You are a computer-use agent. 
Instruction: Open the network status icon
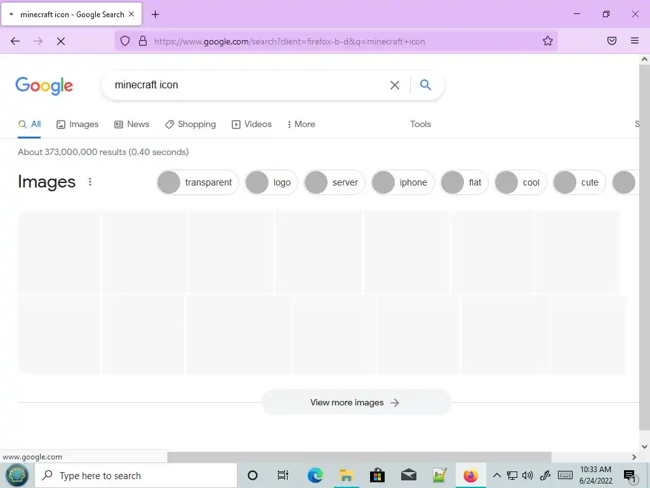(x=512, y=475)
